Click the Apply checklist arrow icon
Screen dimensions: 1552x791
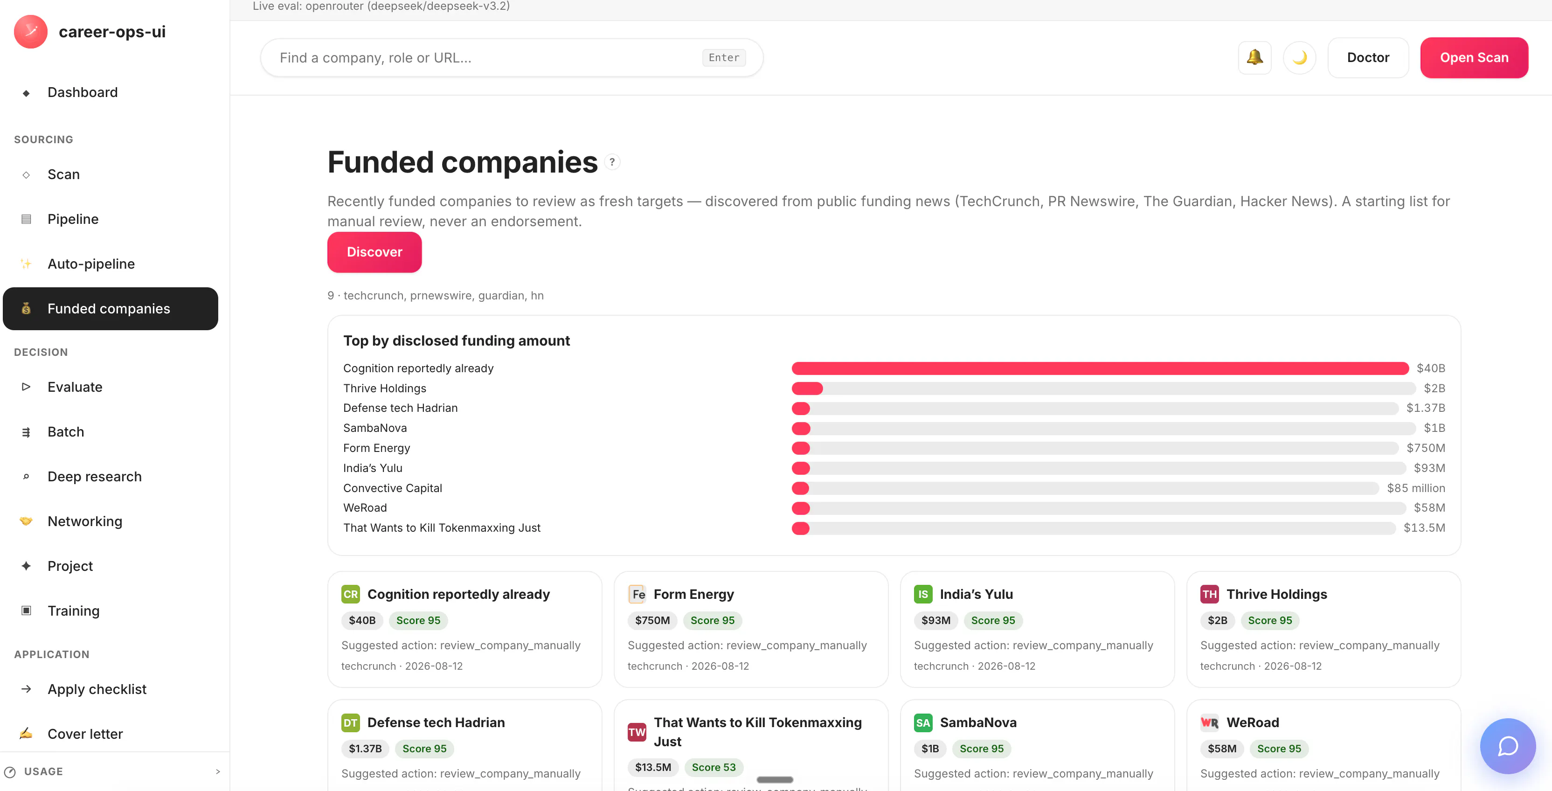point(26,688)
